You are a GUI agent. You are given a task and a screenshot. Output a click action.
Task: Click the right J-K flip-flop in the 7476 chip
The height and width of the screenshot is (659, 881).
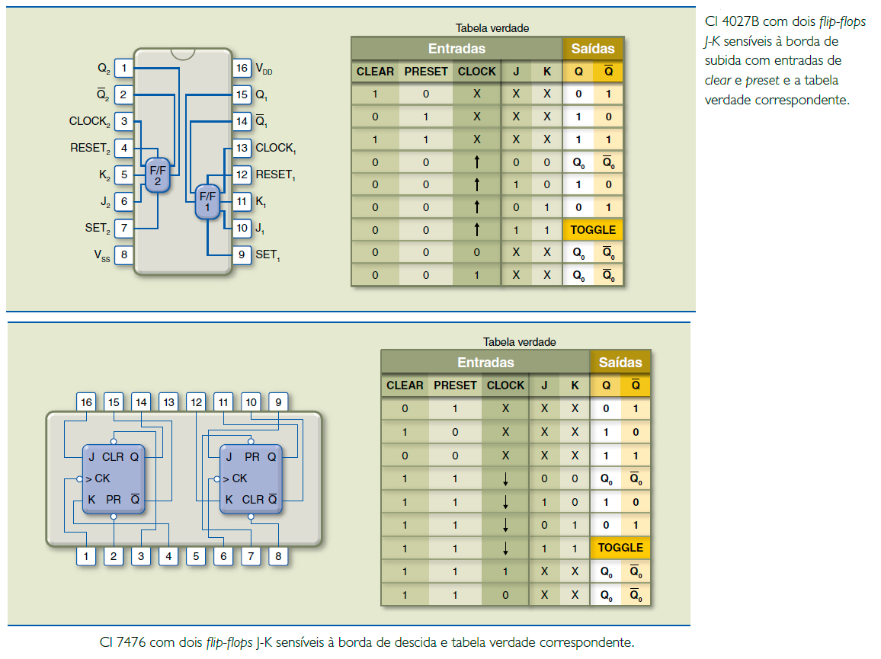point(250,479)
